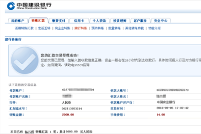
Task: Click the daily summary line with 累计2000.00
Action: tap(51, 132)
